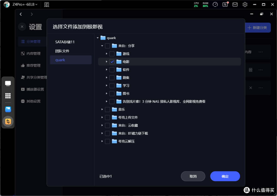Expand the 来自：云收藏 folder
Image resolution: width=277 pixels, height=196 pixels.
pos(102,125)
